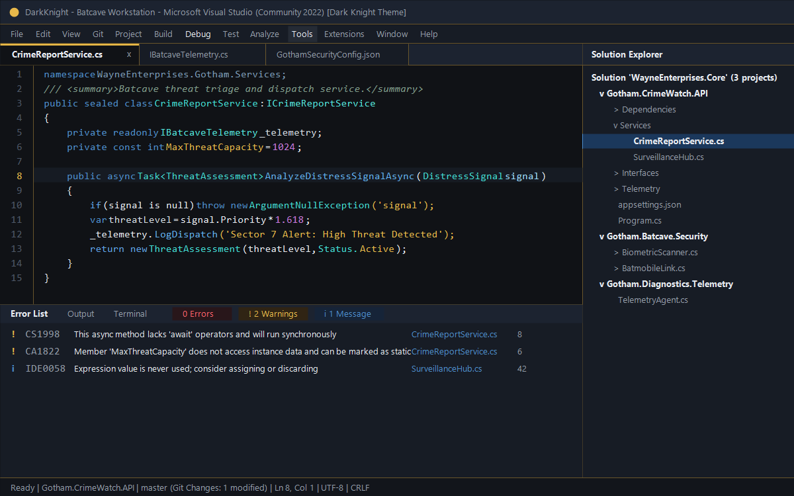Open the View menu
The width and height of the screenshot is (794, 496).
(x=71, y=34)
